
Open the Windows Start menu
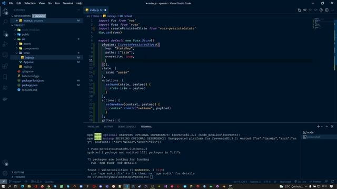[x=3, y=186]
